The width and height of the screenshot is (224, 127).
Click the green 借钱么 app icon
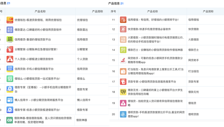[x=10, y=79]
